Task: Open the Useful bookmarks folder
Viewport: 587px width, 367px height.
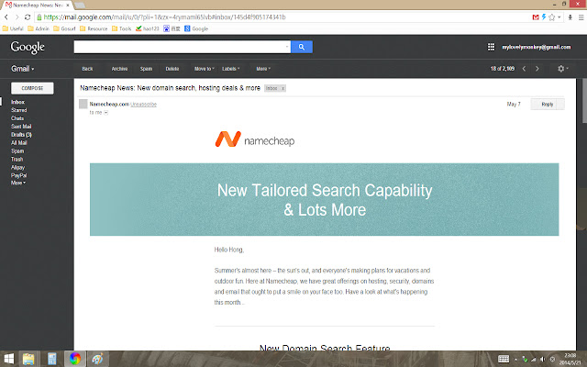Action: pos(13,28)
